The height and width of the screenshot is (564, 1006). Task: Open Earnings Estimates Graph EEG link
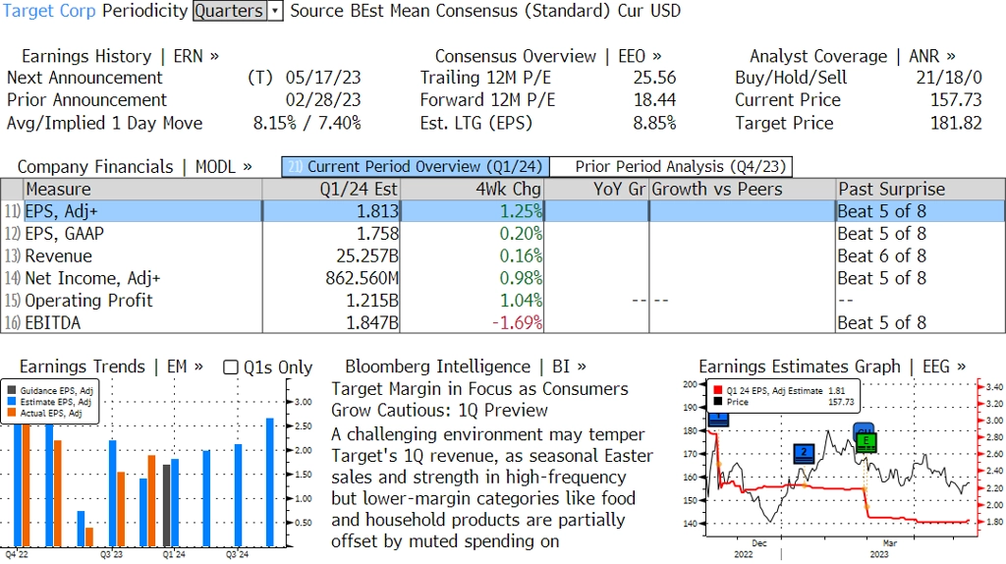click(832, 367)
